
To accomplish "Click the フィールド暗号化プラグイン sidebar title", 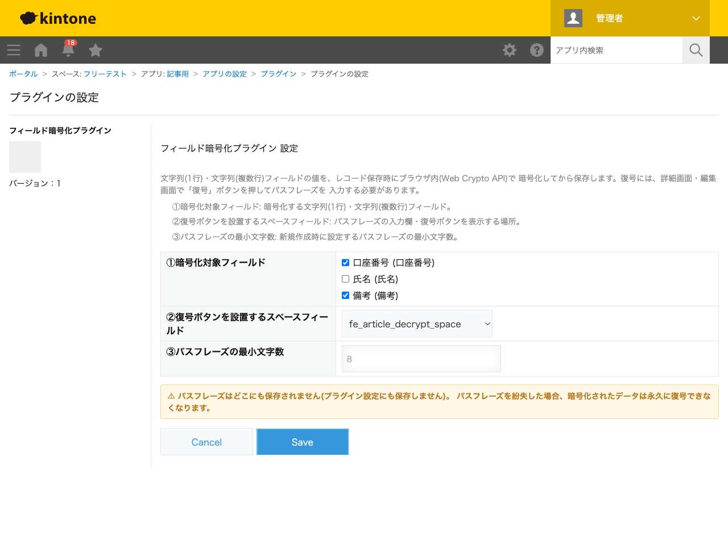I will (x=60, y=130).
